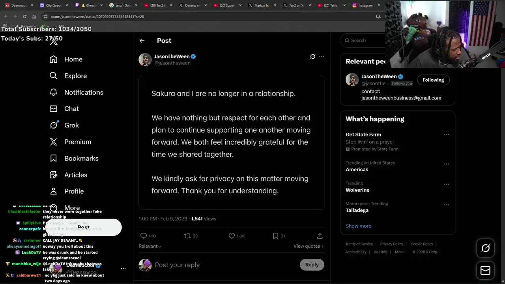
Task: Expand options for the Wolverine trend
Action: 446,184
